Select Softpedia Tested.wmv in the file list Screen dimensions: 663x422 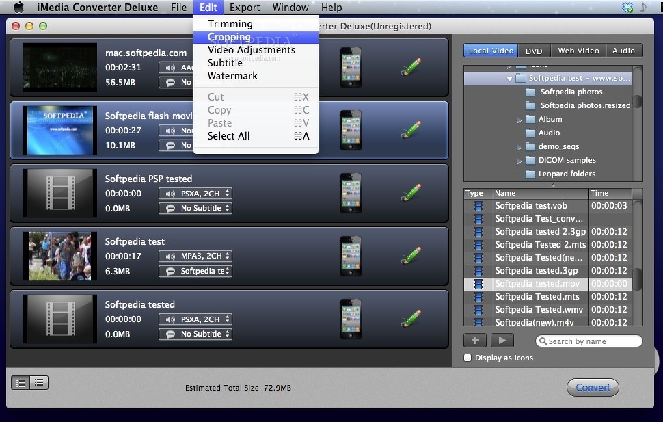pos(548,309)
